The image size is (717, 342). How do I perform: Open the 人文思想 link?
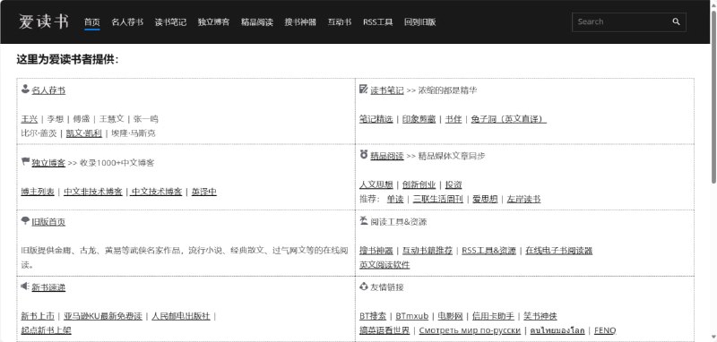tap(376, 185)
